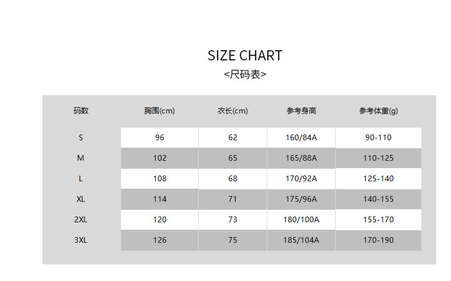451x281 pixels.
Task: Select the 码数 column header
Action: point(81,111)
